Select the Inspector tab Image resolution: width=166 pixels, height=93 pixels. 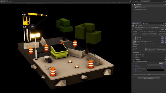click(136, 23)
